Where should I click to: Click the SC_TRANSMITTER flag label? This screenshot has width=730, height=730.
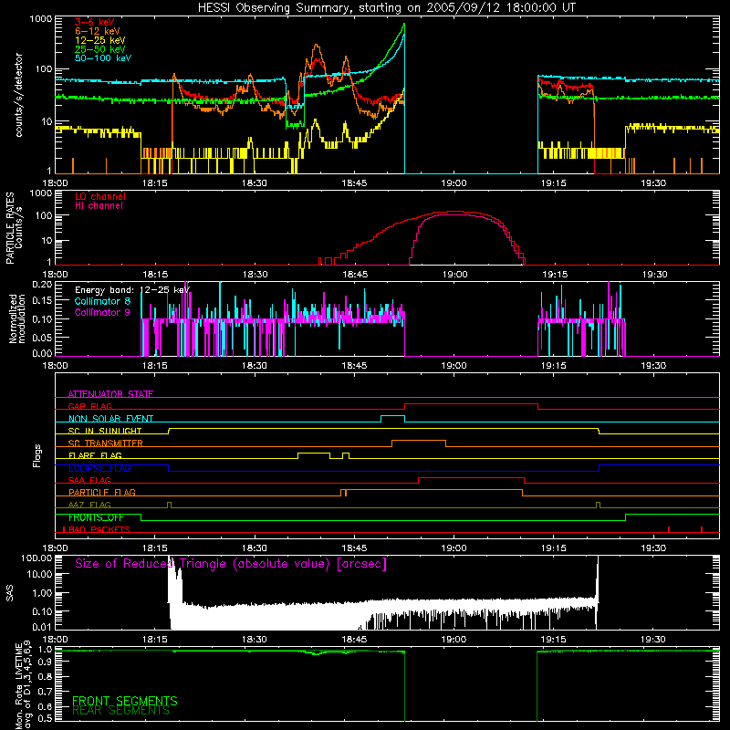106,443
